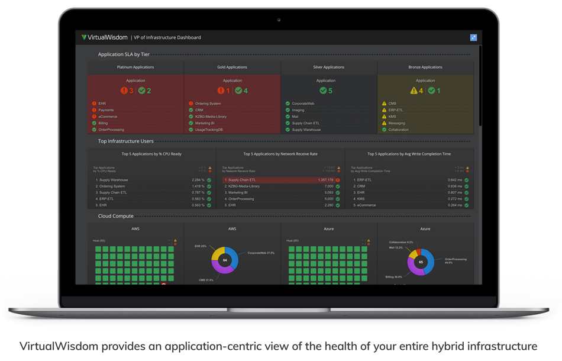Viewport: 562px width, 361px height.
Task: Click the KMS row in write completion list
Action: click(x=411, y=199)
